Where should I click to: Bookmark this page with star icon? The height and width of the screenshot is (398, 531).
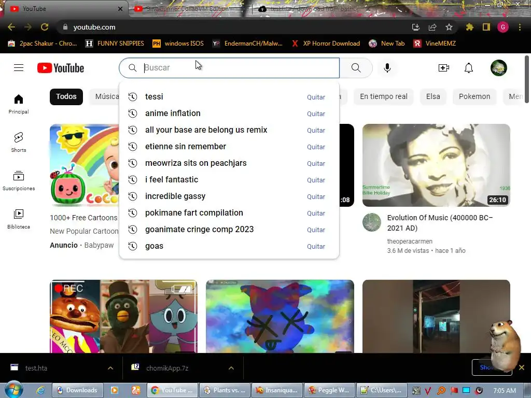click(449, 27)
